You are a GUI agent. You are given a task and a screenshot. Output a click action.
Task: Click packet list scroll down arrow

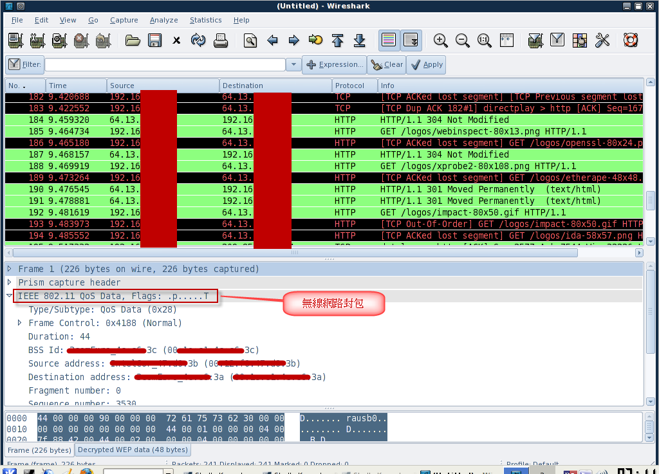[650, 241]
